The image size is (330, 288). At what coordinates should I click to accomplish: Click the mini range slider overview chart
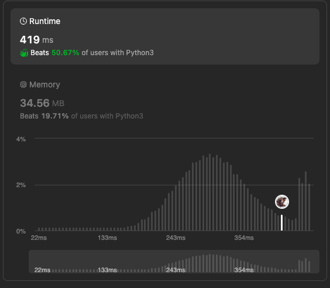click(x=174, y=262)
